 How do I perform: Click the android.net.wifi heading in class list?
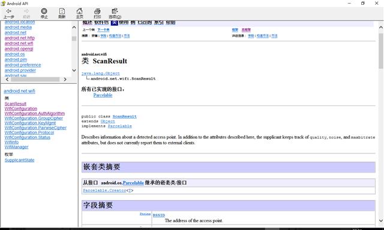pyautogui.click(x=19, y=91)
